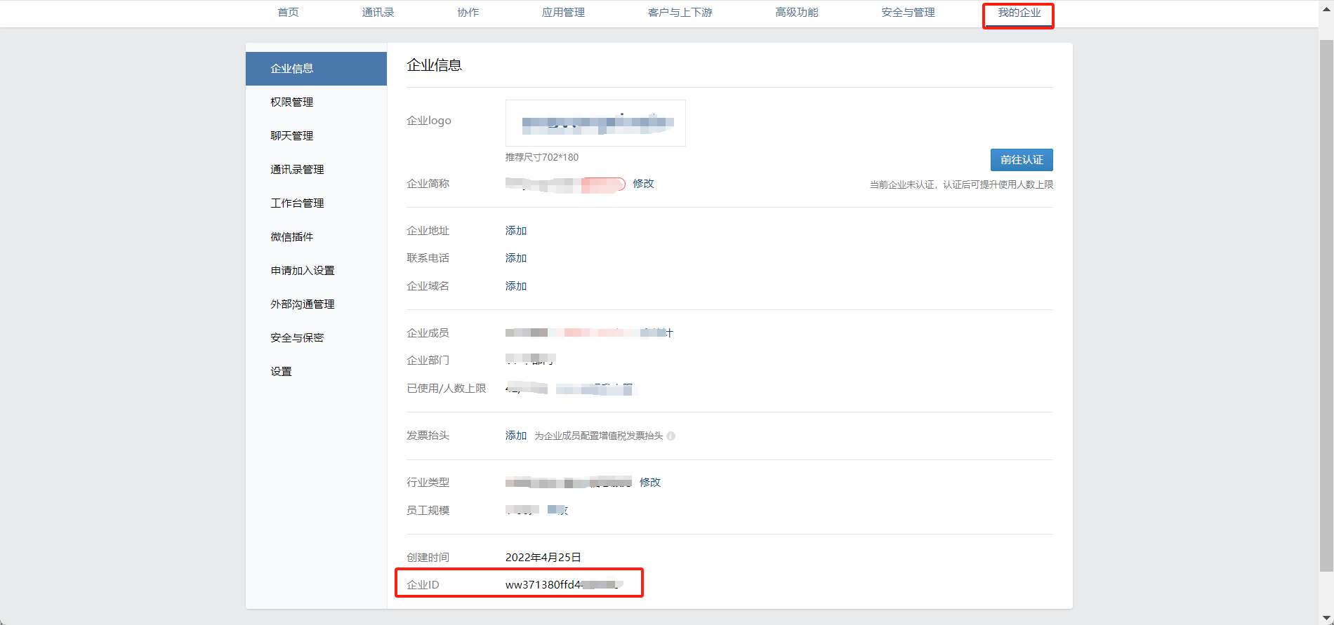
Task: Switch to the 安全与管理 navigation tab
Action: [908, 13]
